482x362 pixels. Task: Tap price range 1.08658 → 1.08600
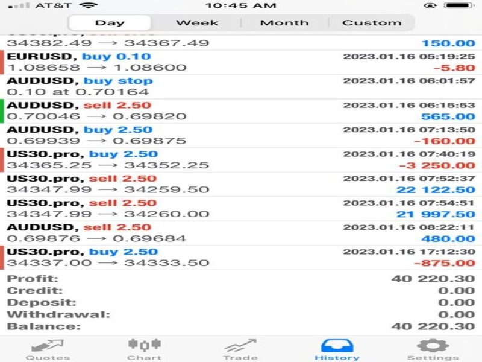[x=96, y=68]
